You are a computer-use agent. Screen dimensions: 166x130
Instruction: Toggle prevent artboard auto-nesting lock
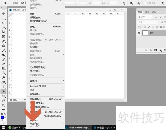[157, 27]
